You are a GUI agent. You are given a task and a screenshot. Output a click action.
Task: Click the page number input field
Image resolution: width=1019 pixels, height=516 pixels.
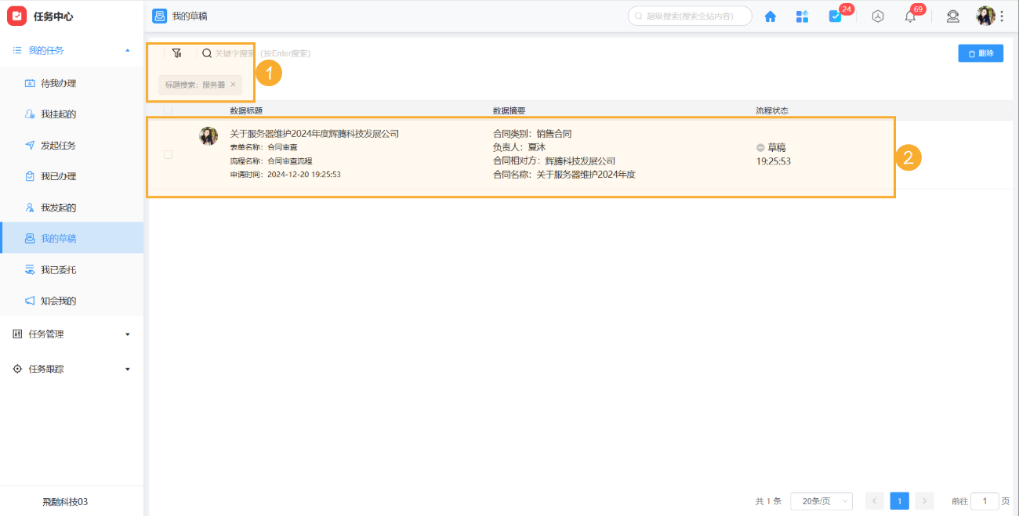pos(985,500)
